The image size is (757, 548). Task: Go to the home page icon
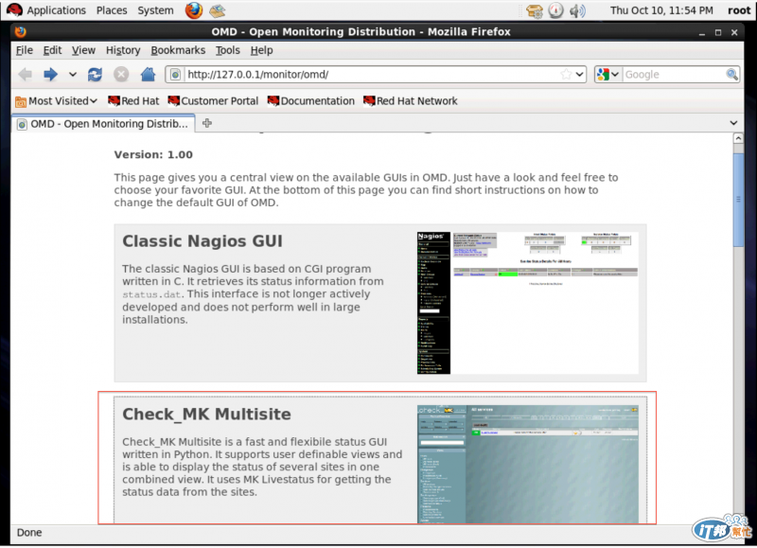point(148,75)
